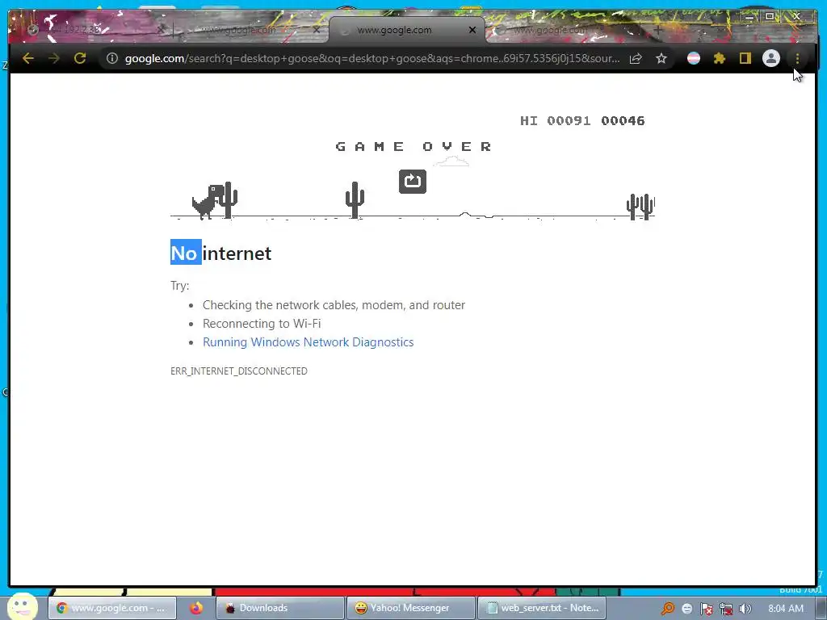
Task: Click the T-Rex dinosaur character
Action: (x=208, y=201)
